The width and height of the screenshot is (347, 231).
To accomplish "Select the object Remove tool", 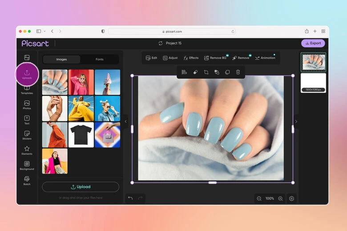I will click(x=241, y=58).
